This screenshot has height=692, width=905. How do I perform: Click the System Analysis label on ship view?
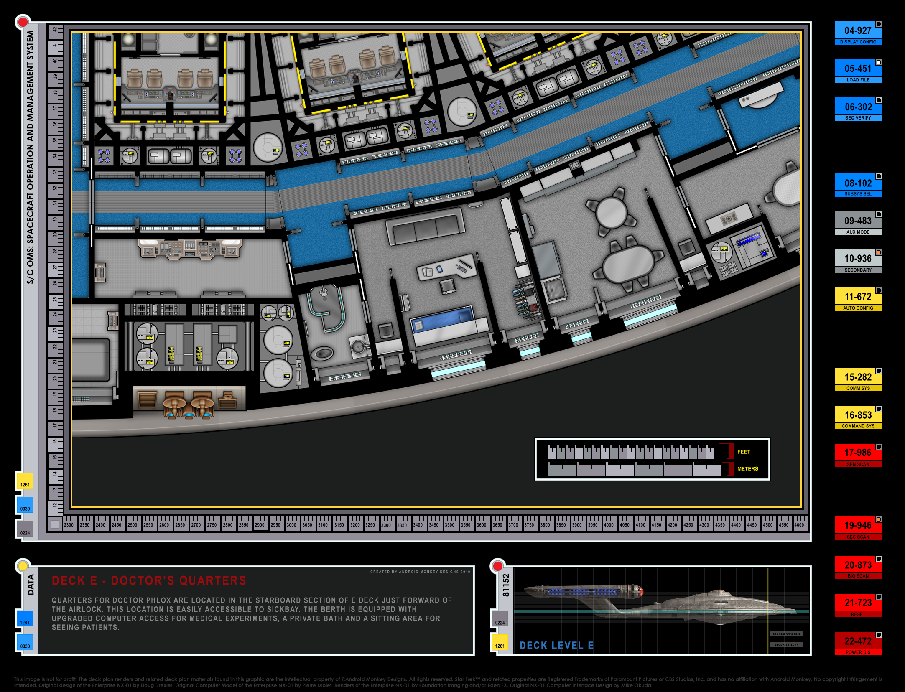click(786, 634)
